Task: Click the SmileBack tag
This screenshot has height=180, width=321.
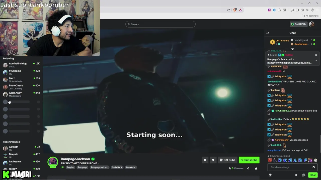Action: pyautogui.click(x=117, y=167)
